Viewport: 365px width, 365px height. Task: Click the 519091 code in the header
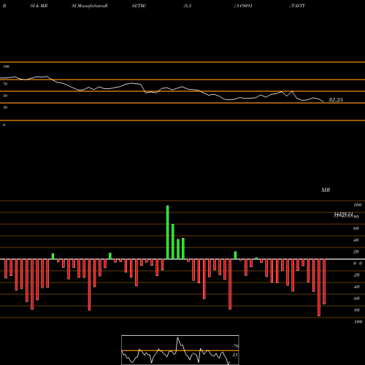tap(244, 6)
